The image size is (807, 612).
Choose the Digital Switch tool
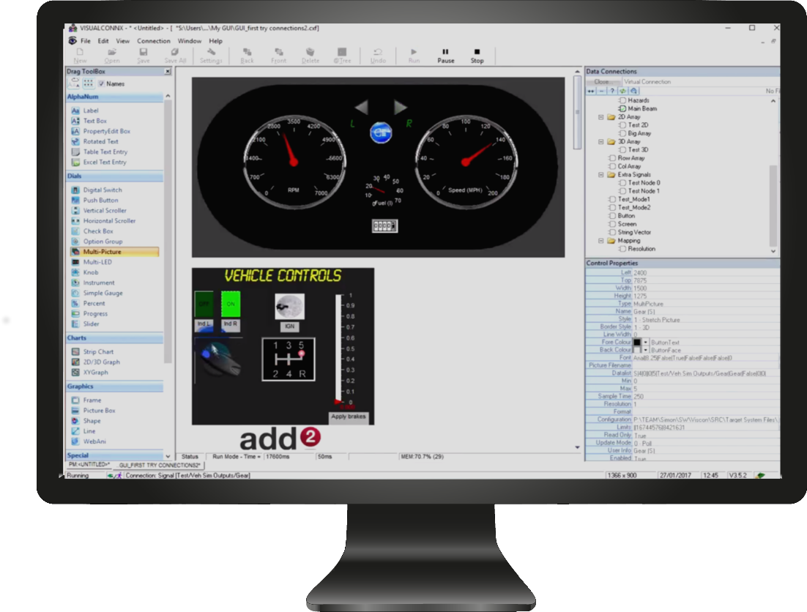[101, 189]
